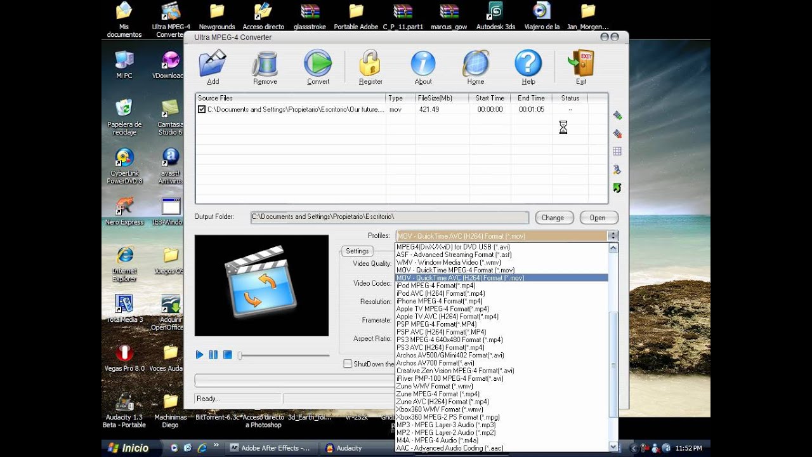812x457 pixels.
Task: Click the tools side icon beside file list
Action: coord(617,170)
